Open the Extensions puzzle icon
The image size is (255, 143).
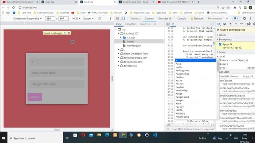coord(235,8)
